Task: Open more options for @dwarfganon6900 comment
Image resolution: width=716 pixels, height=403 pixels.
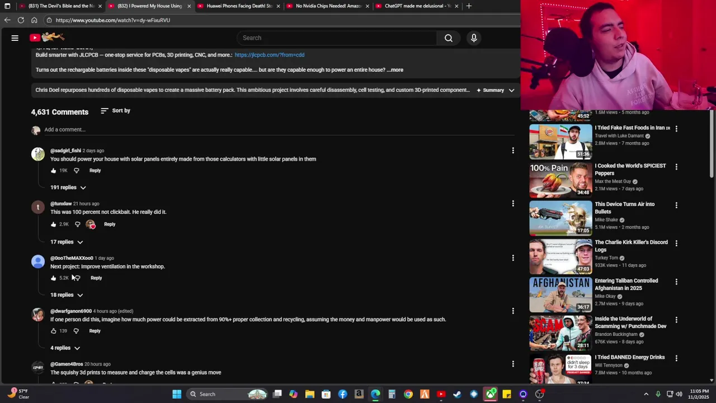Action: 513,311
